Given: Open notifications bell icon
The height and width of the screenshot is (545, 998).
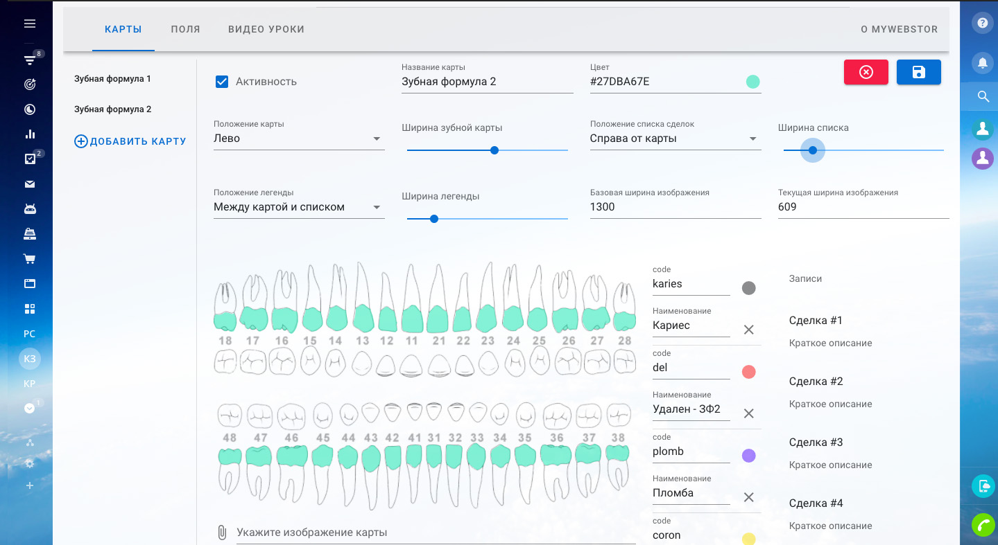Looking at the screenshot, I should (x=982, y=62).
